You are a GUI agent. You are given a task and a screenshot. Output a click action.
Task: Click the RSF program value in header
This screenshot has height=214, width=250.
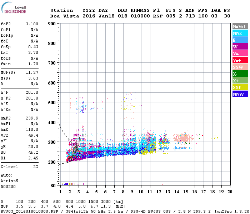(x=158, y=16)
